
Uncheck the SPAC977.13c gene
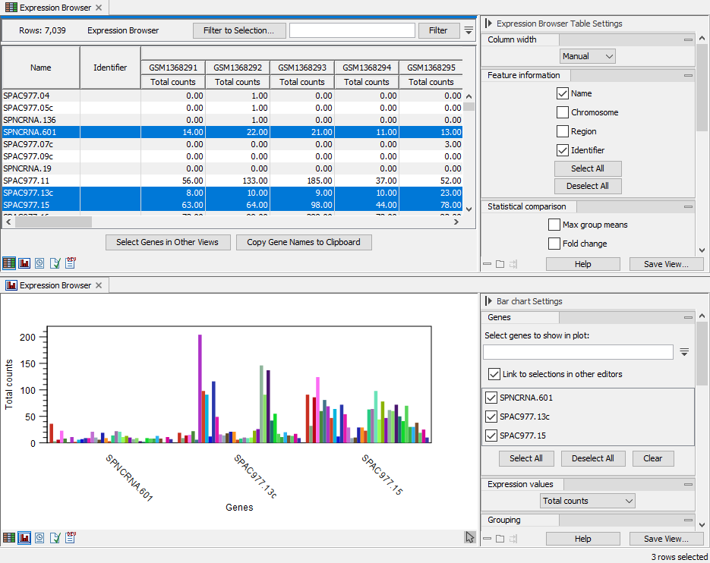tap(493, 416)
